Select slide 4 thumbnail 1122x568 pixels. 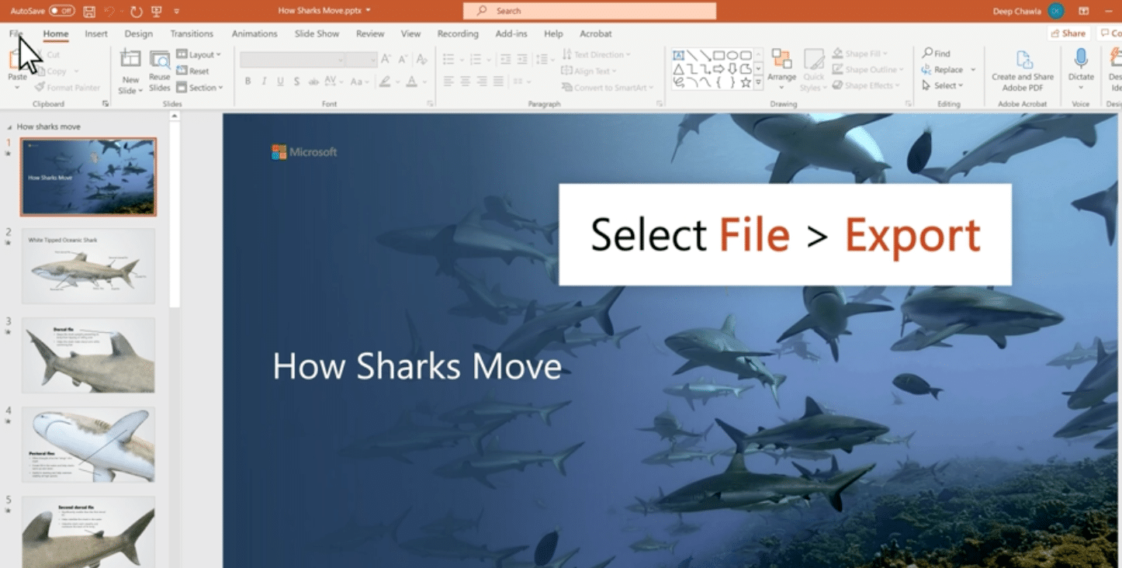88,445
